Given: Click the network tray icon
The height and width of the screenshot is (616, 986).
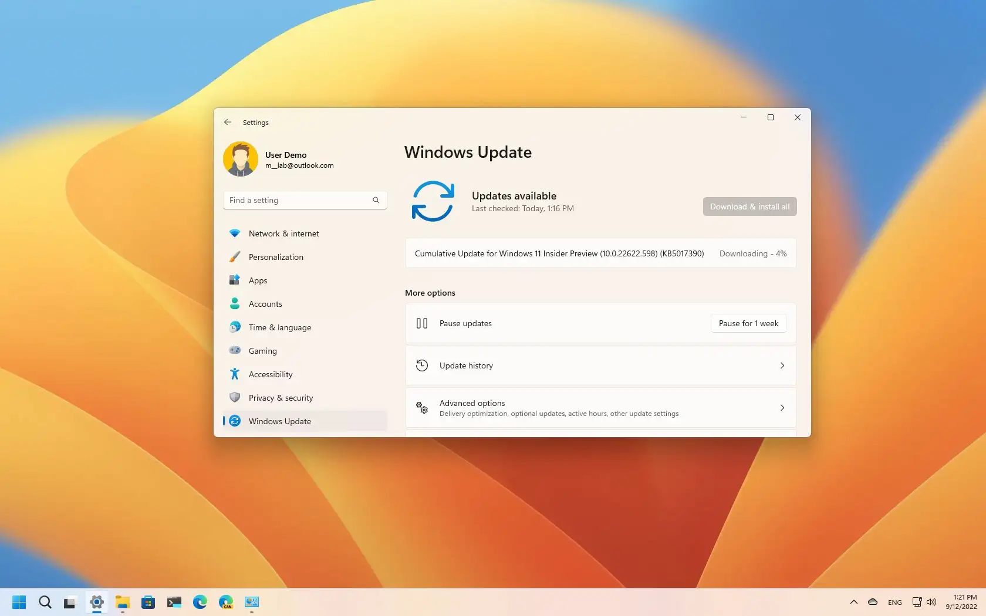Looking at the screenshot, I should [x=917, y=602].
